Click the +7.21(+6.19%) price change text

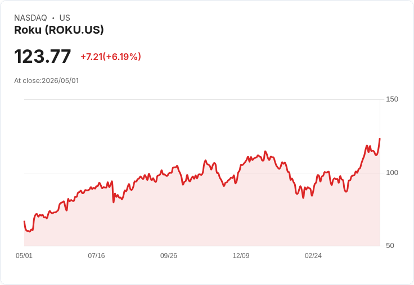tap(111, 57)
